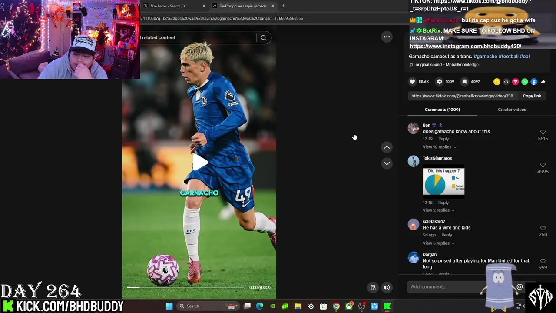The height and width of the screenshot is (313, 556).
Task: Open Kick app on the taskbar
Action: pyautogui.click(x=387, y=306)
